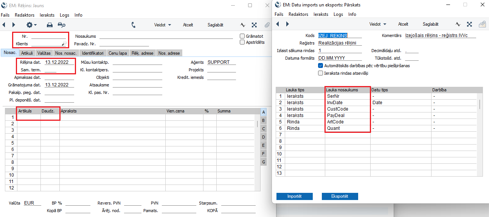Click the paperclip attachments icon in invoice window
Image resolution: width=489 pixels, height=217 pixels.
point(267,25)
